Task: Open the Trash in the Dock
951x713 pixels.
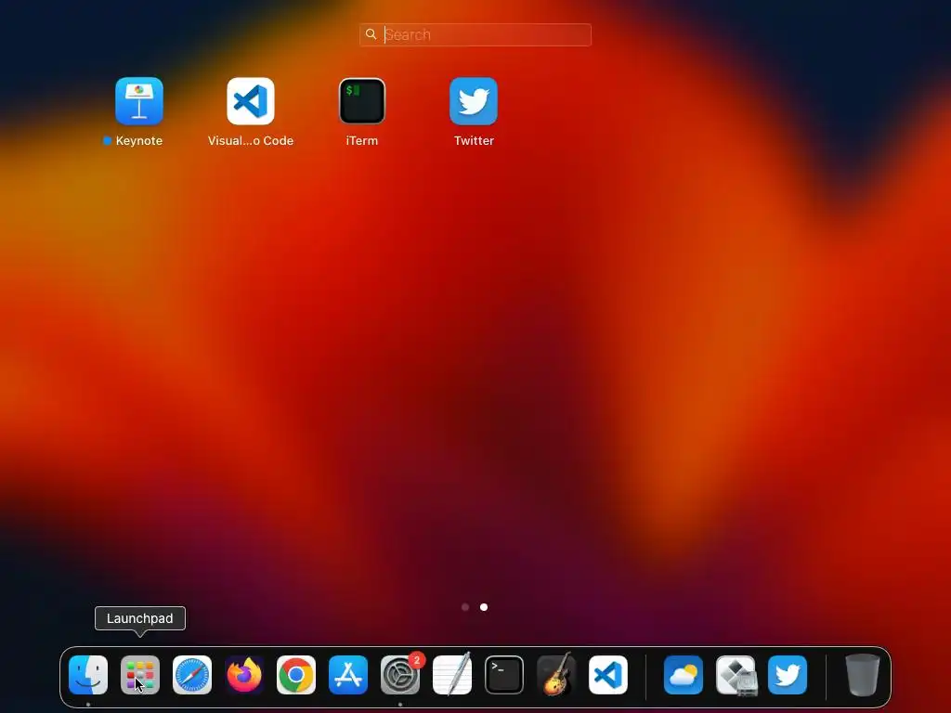Action: coord(863,675)
